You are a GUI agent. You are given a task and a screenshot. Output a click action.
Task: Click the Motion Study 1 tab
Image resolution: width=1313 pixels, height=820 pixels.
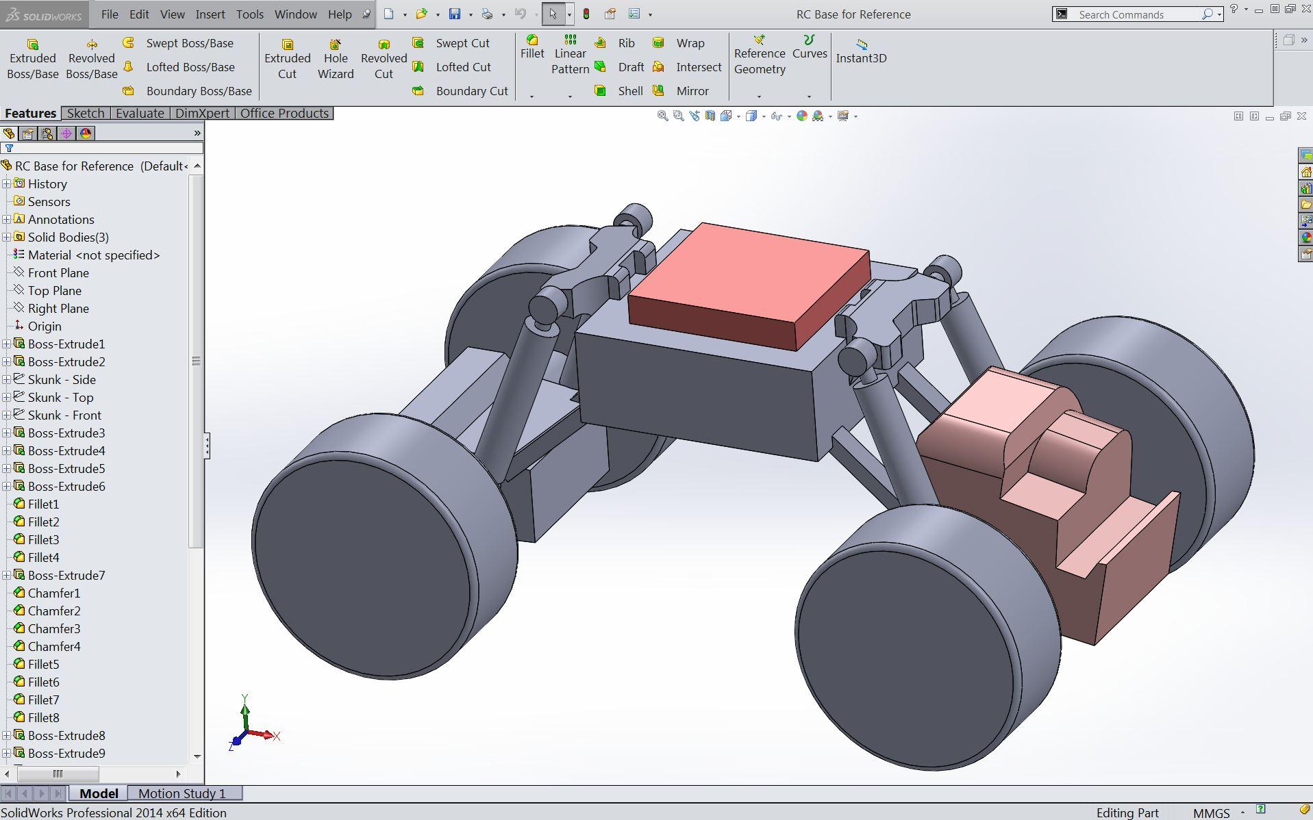click(x=182, y=793)
